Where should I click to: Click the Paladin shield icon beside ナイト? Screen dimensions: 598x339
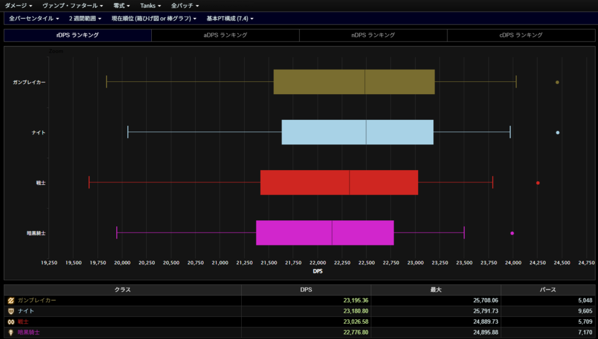pyautogui.click(x=11, y=311)
